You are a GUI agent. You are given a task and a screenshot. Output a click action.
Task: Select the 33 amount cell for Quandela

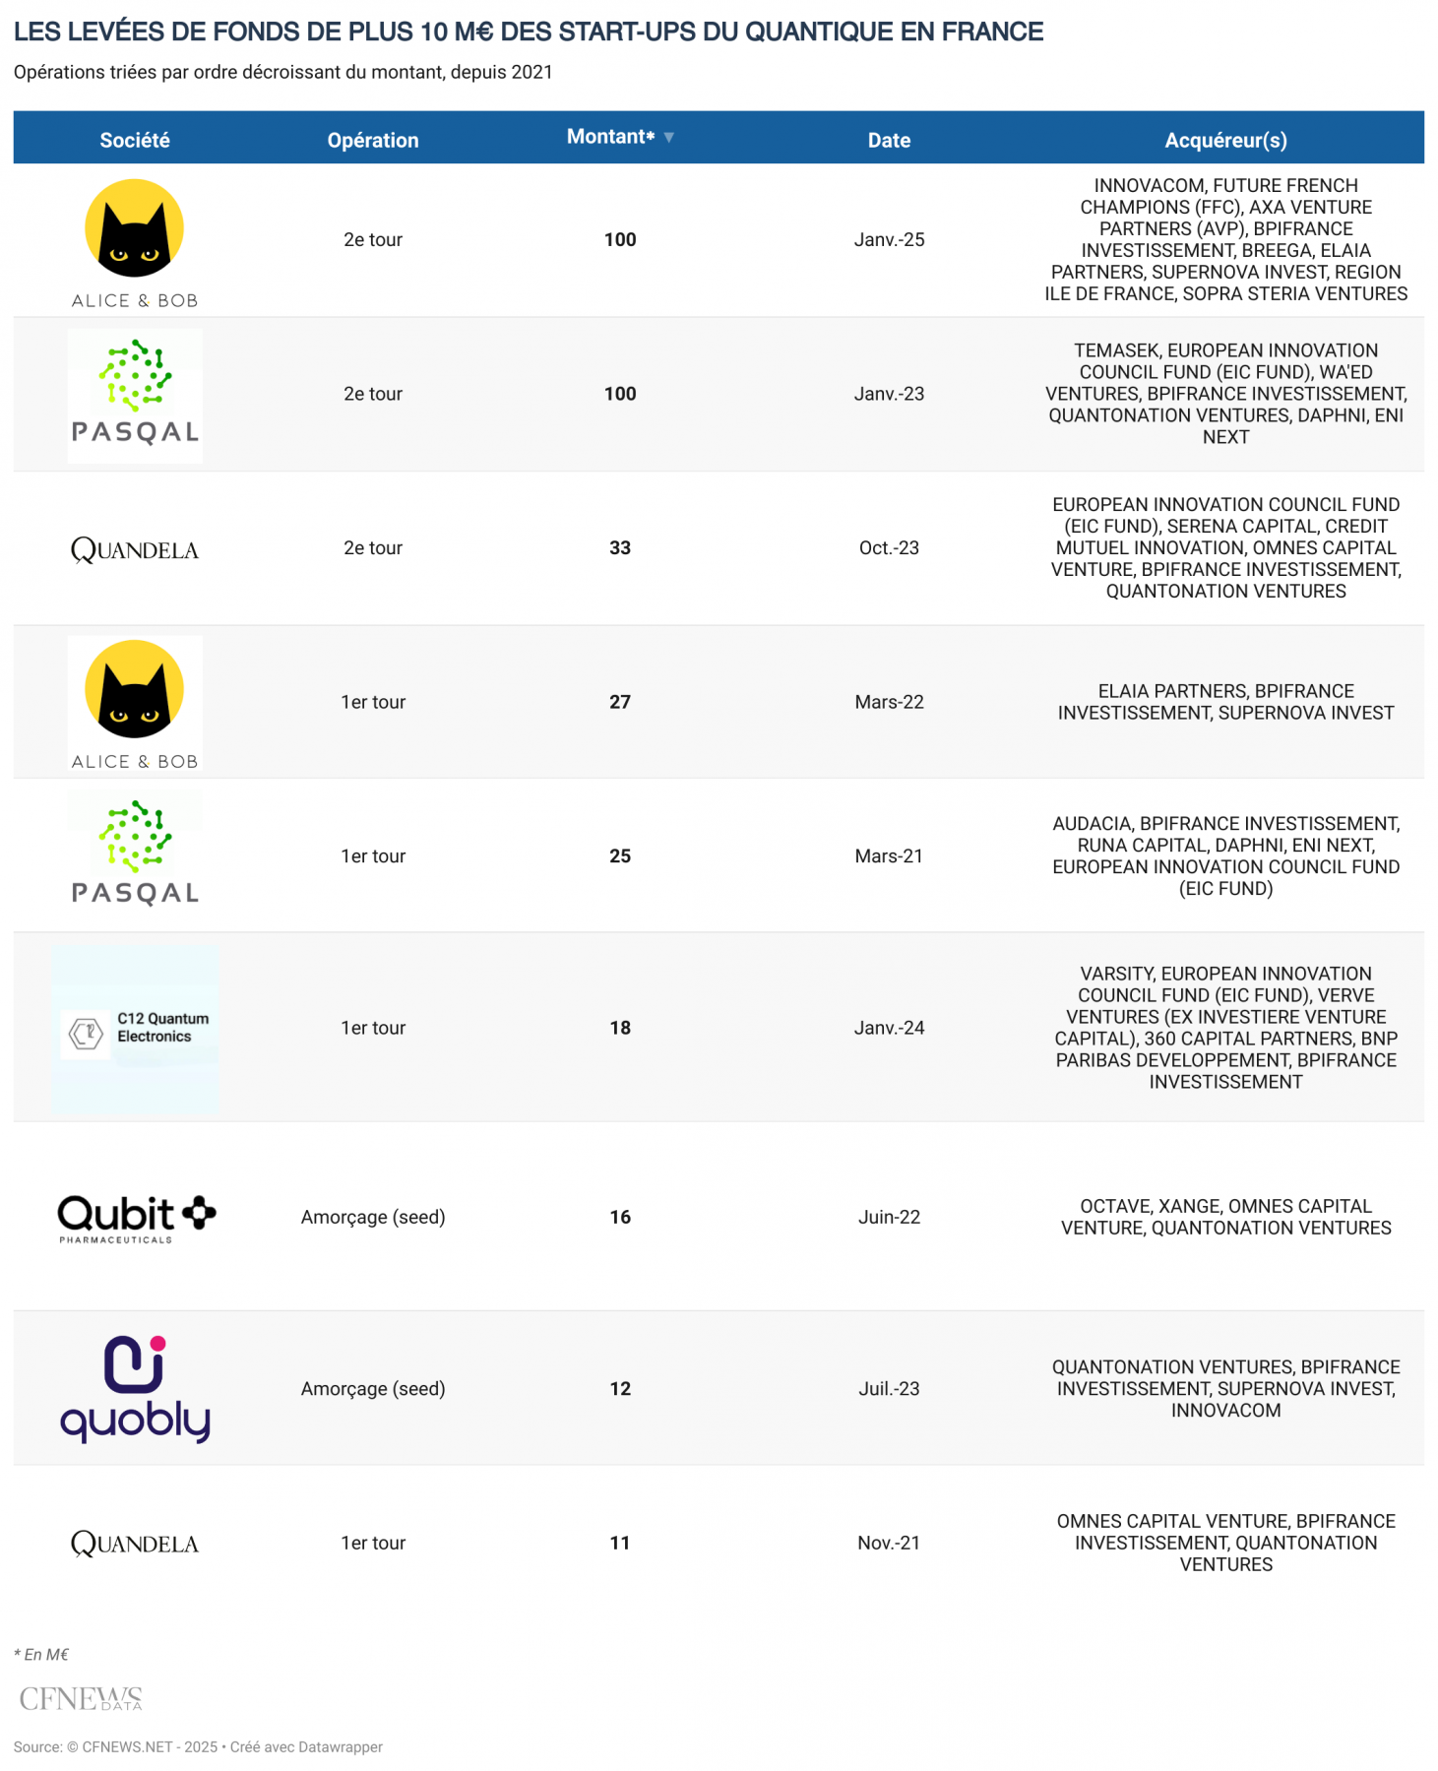pos(620,548)
